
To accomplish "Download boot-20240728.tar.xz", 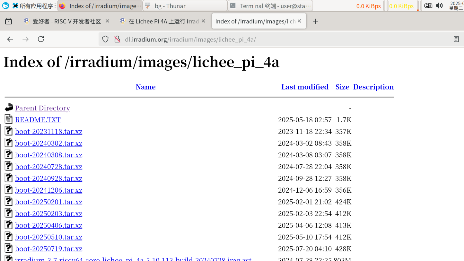I will (x=48, y=167).
